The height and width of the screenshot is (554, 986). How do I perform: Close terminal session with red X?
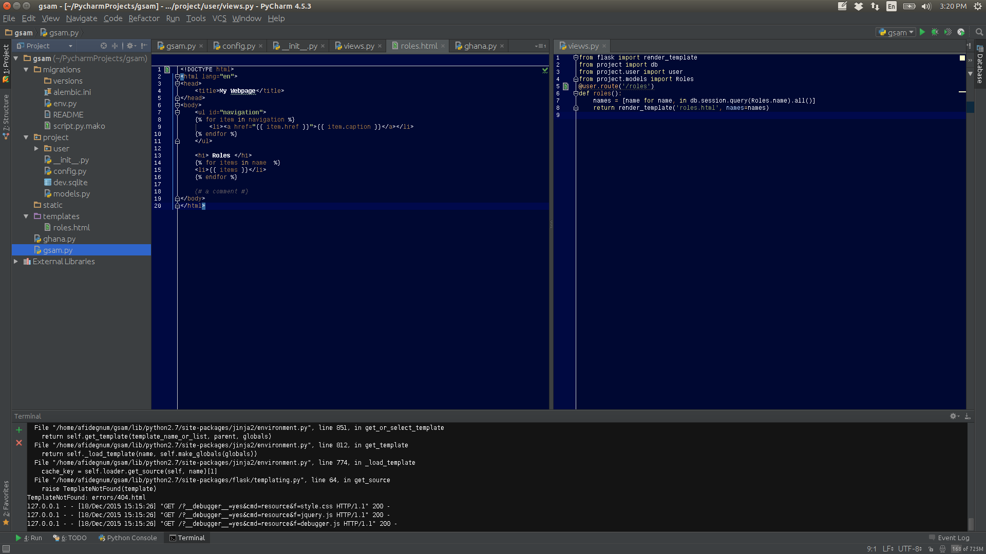coord(19,443)
